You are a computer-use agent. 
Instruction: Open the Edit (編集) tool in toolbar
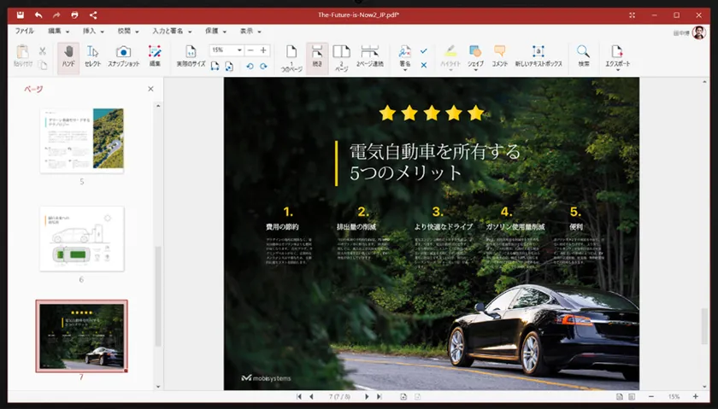point(155,56)
